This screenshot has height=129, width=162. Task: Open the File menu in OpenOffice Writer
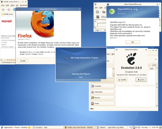click(x=96, y=8)
